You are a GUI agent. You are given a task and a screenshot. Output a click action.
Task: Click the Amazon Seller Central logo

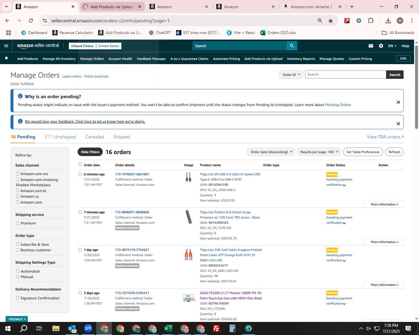[38, 46]
